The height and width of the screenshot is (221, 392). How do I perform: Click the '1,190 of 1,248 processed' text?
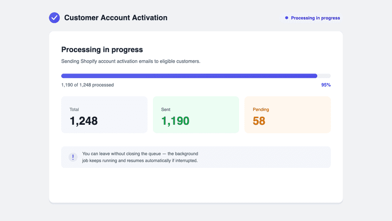[88, 85]
